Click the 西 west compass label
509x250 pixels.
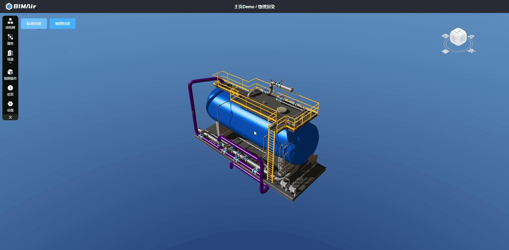point(445,36)
